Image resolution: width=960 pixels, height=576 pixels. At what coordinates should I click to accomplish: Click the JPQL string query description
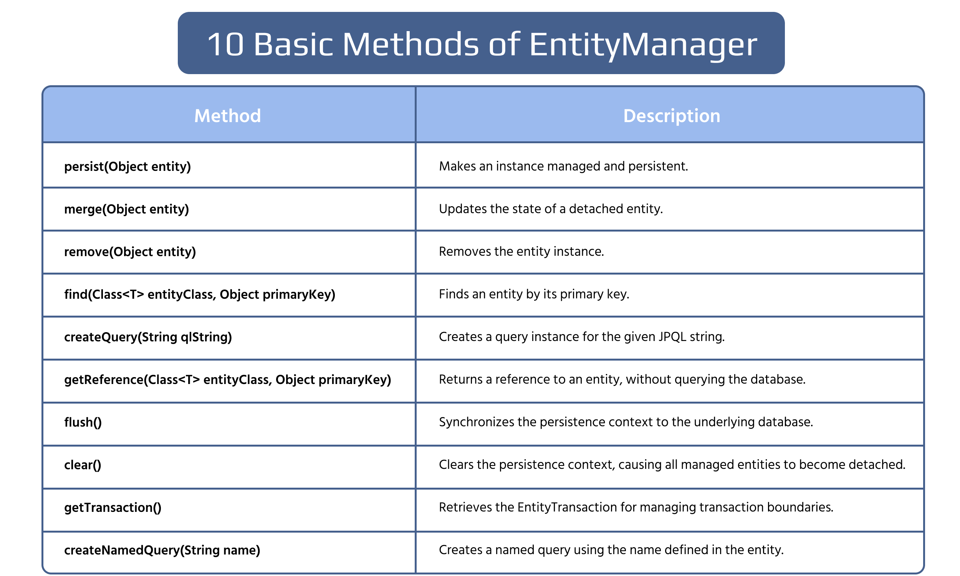pyautogui.click(x=582, y=337)
